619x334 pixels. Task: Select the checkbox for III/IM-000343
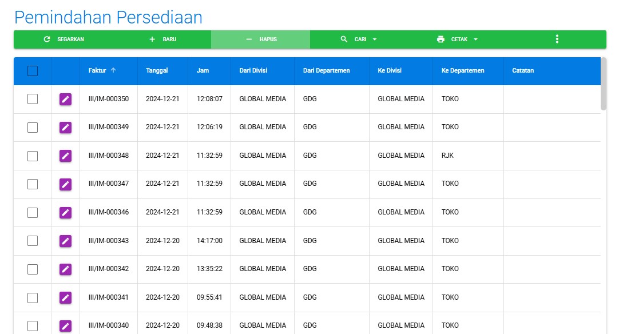(x=33, y=241)
